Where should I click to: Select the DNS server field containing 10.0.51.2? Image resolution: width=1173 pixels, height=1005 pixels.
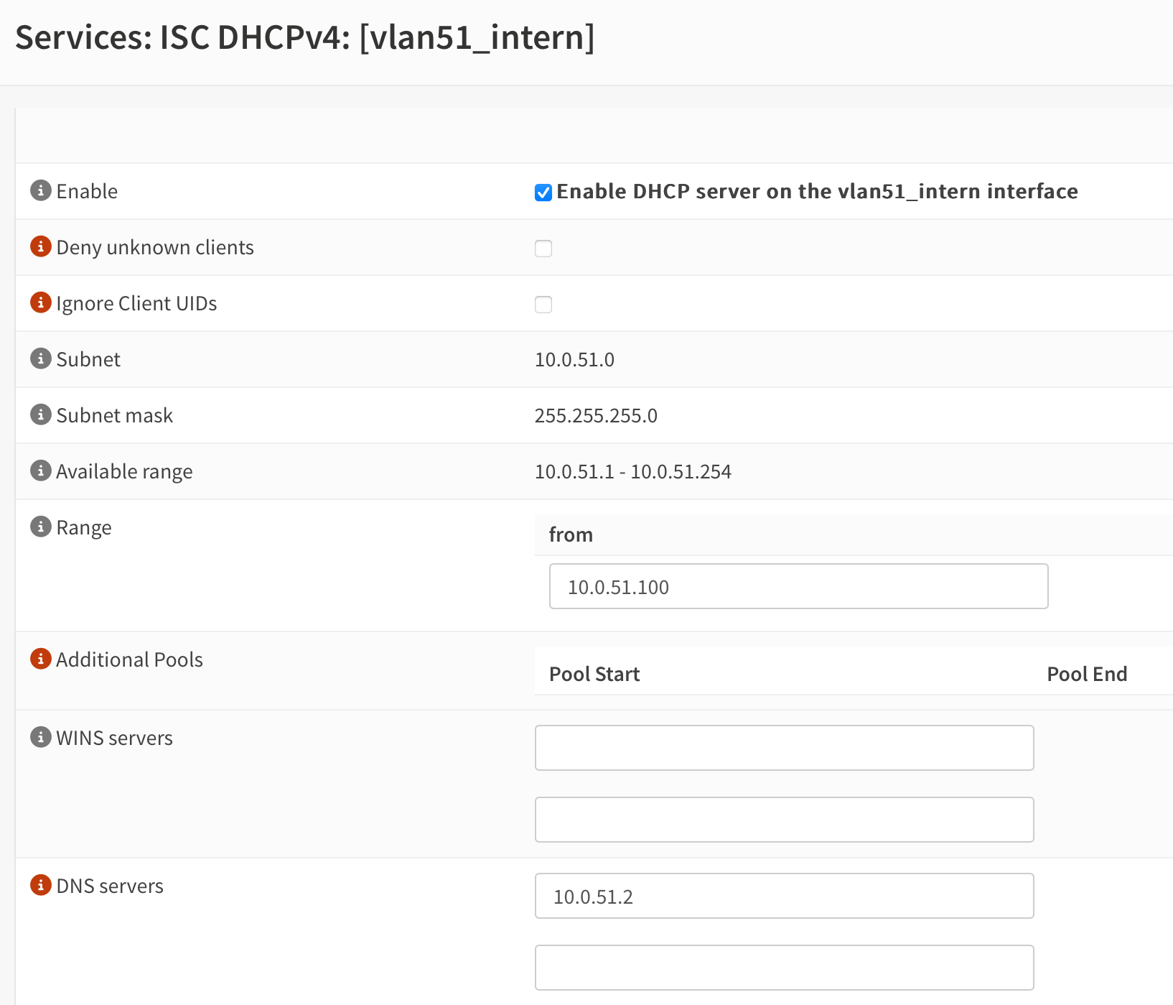pyautogui.click(x=784, y=895)
